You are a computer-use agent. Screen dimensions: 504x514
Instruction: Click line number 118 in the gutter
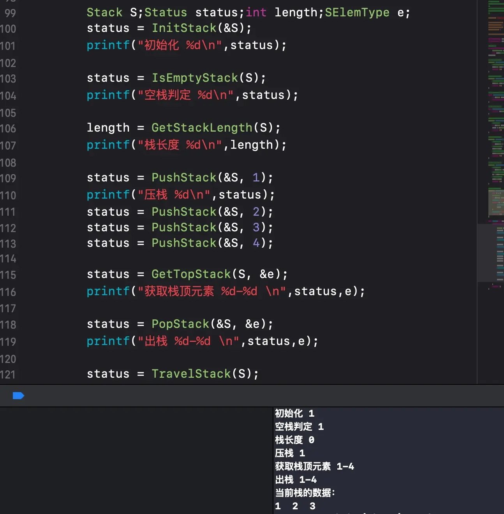tap(8, 325)
